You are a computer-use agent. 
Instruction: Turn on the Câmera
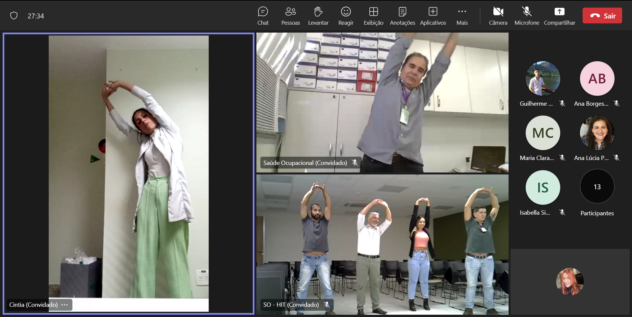498,16
